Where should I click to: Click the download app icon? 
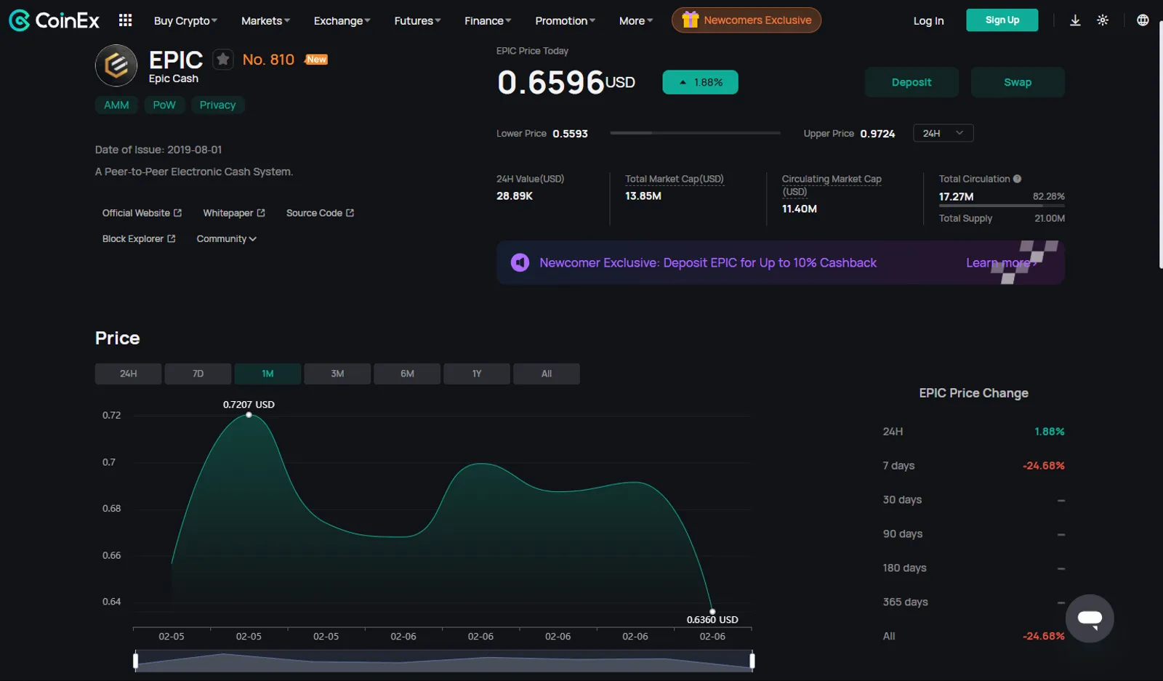pyautogui.click(x=1075, y=20)
